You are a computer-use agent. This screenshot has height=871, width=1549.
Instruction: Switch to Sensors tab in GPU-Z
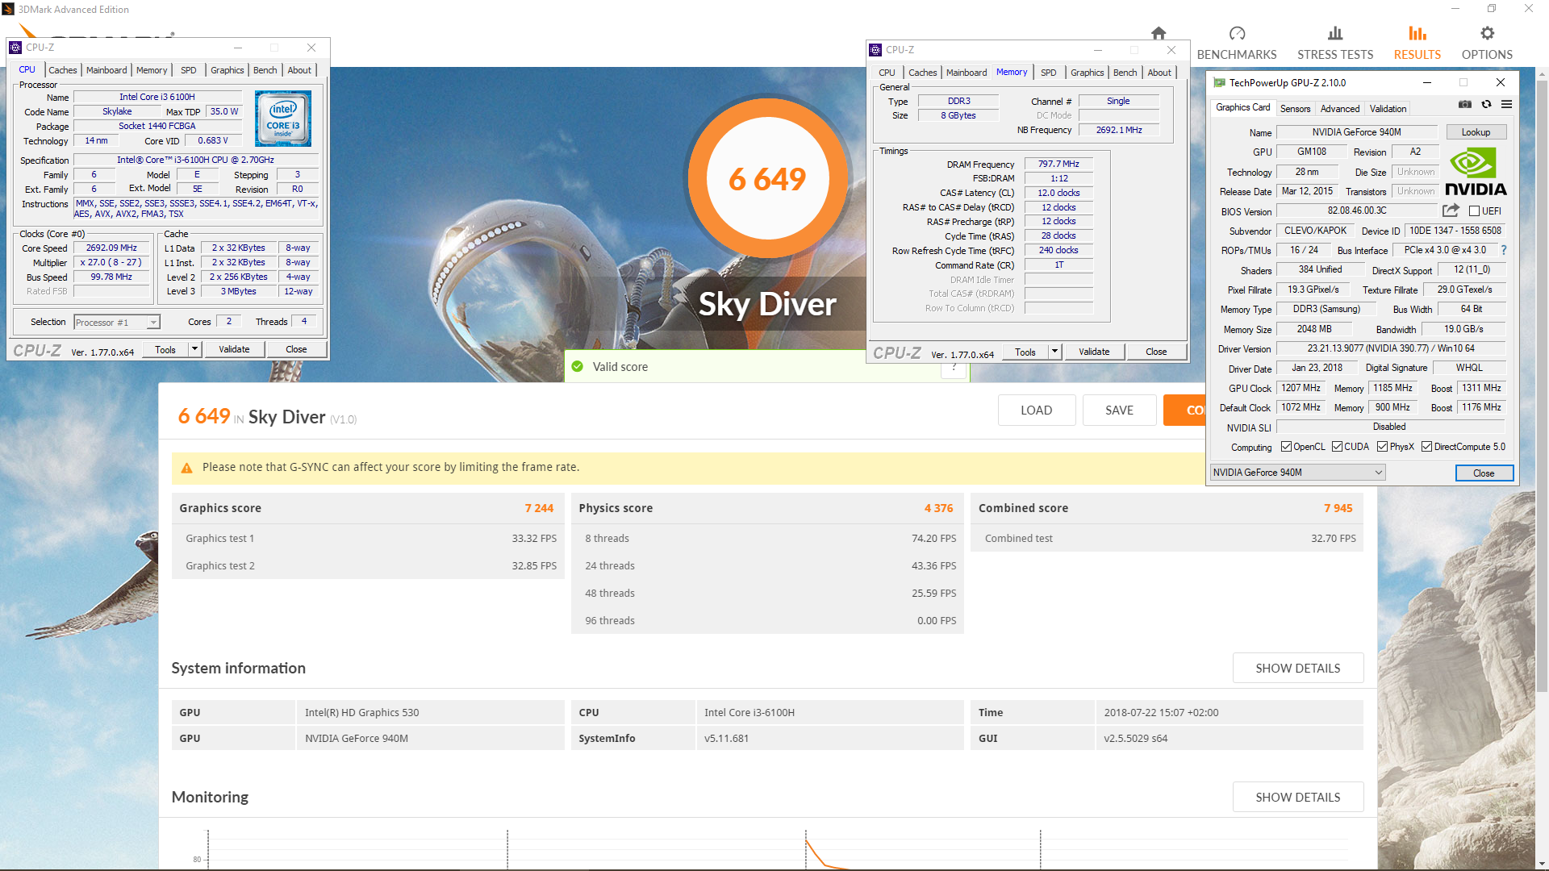[x=1295, y=109]
